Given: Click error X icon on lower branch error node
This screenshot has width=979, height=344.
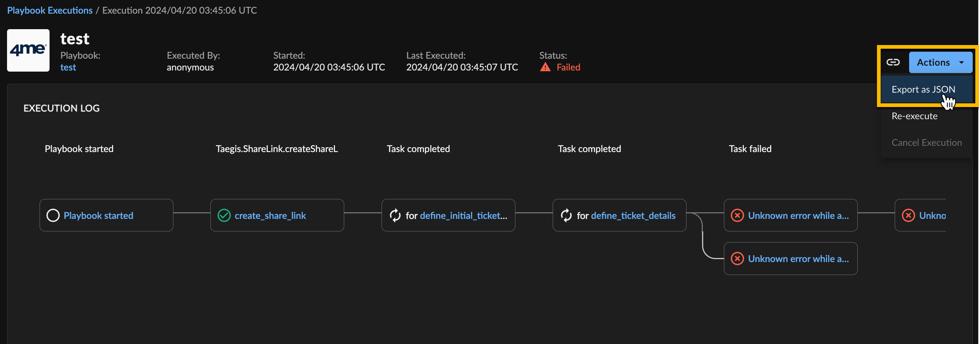Looking at the screenshot, I should (x=737, y=259).
